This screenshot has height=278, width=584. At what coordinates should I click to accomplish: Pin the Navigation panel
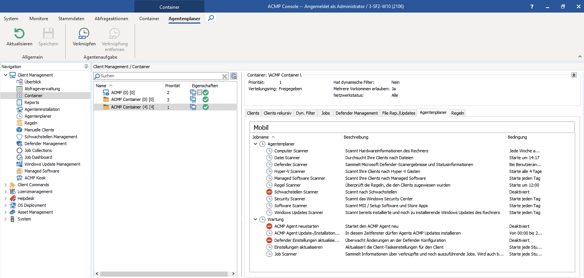(x=86, y=67)
